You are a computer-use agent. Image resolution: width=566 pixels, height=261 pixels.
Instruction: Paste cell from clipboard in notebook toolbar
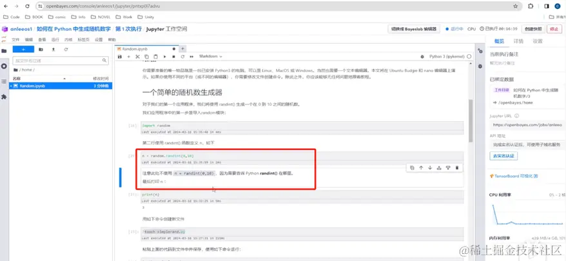155,57
